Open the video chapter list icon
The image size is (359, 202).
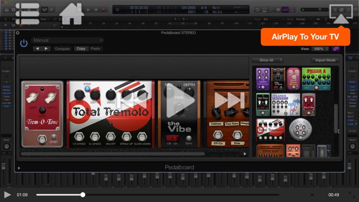click(x=27, y=14)
